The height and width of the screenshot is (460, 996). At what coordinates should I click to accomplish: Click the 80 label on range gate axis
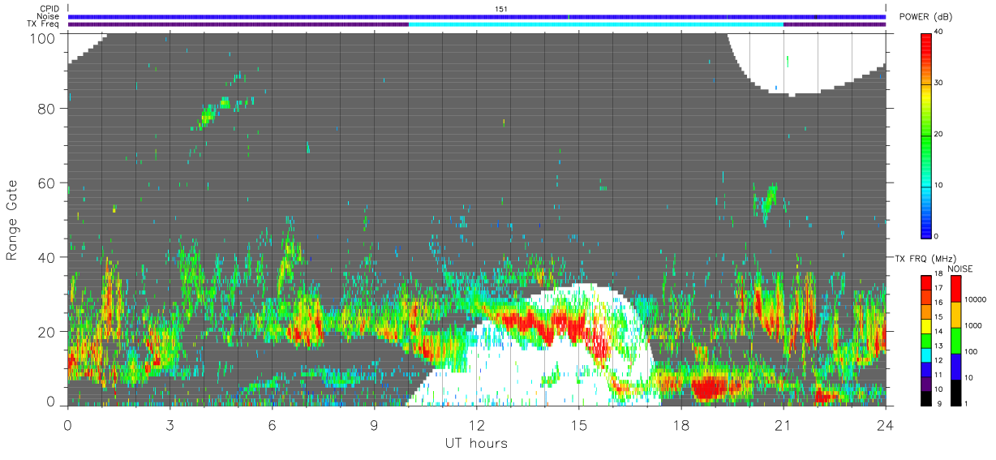(x=48, y=109)
